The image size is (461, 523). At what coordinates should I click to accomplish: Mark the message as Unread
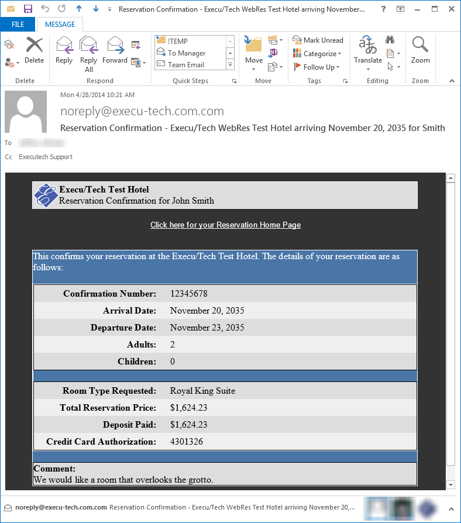tap(318, 40)
